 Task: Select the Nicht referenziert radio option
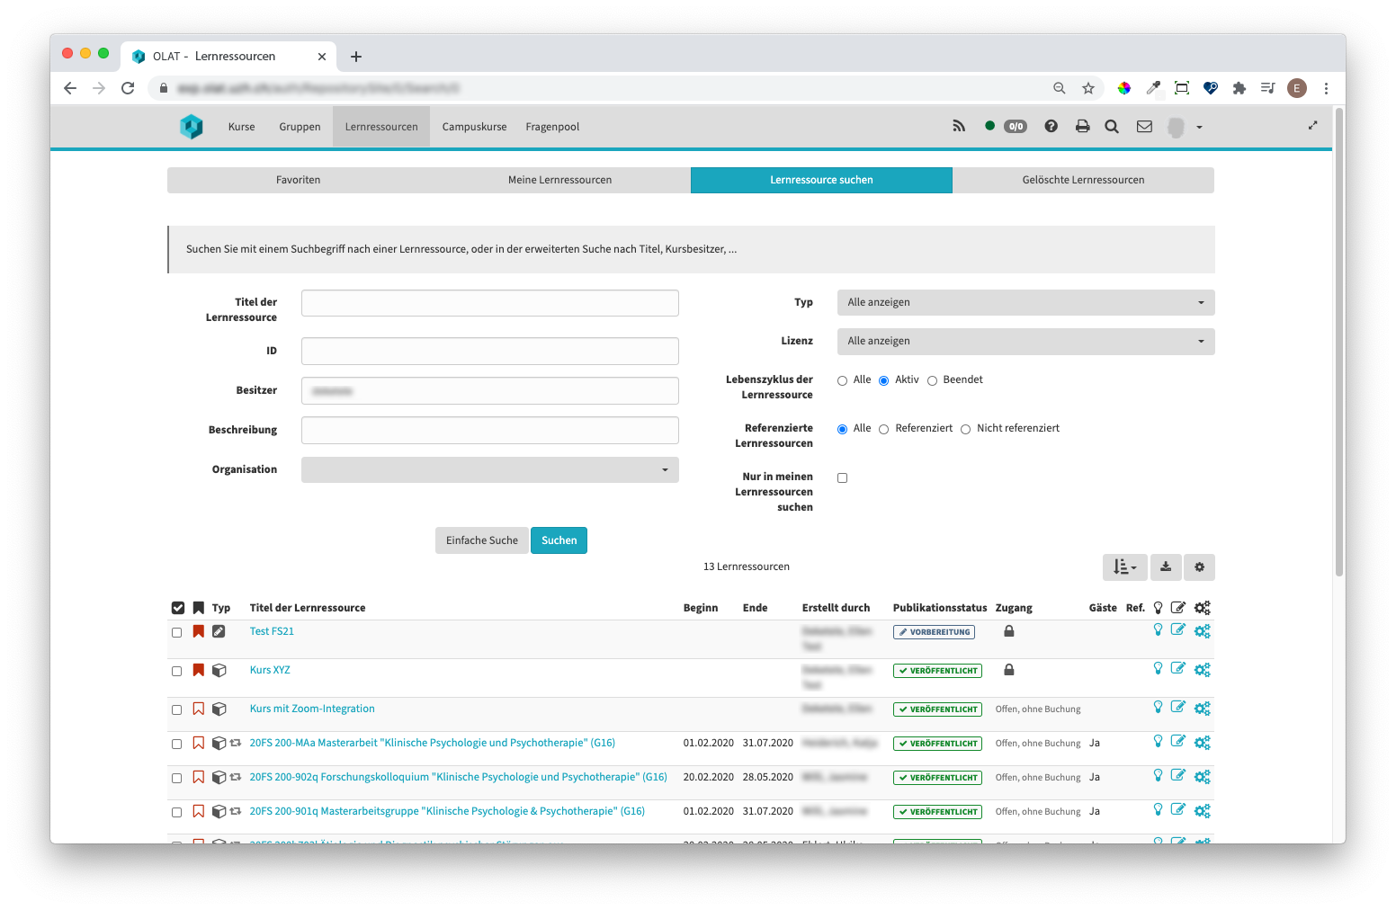pos(966,429)
